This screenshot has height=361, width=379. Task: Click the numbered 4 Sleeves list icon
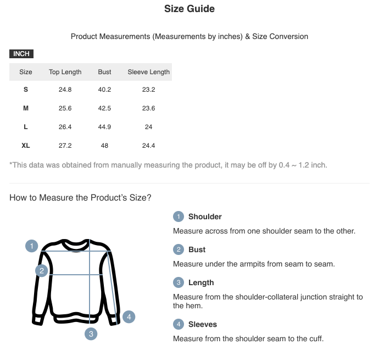[179, 324]
